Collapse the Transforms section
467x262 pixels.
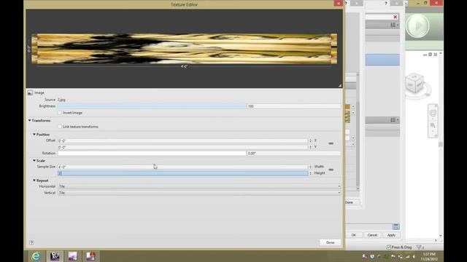[29, 121]
